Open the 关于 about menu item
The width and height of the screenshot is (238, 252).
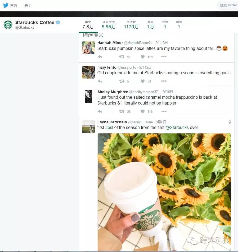(28, 5)
